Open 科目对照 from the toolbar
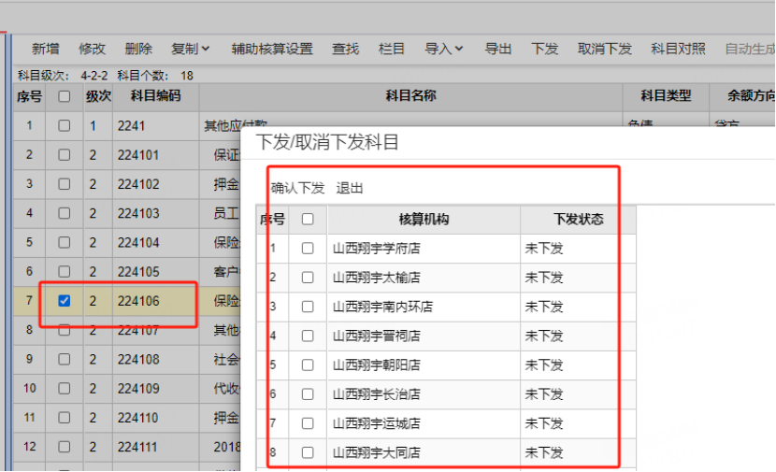This screenshot has width=776, height=472. pos(678,49)
